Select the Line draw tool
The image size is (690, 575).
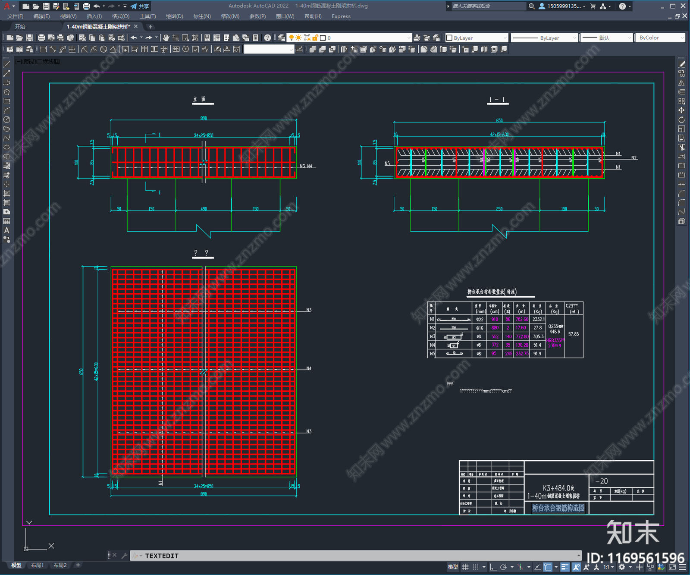[6, 64]
